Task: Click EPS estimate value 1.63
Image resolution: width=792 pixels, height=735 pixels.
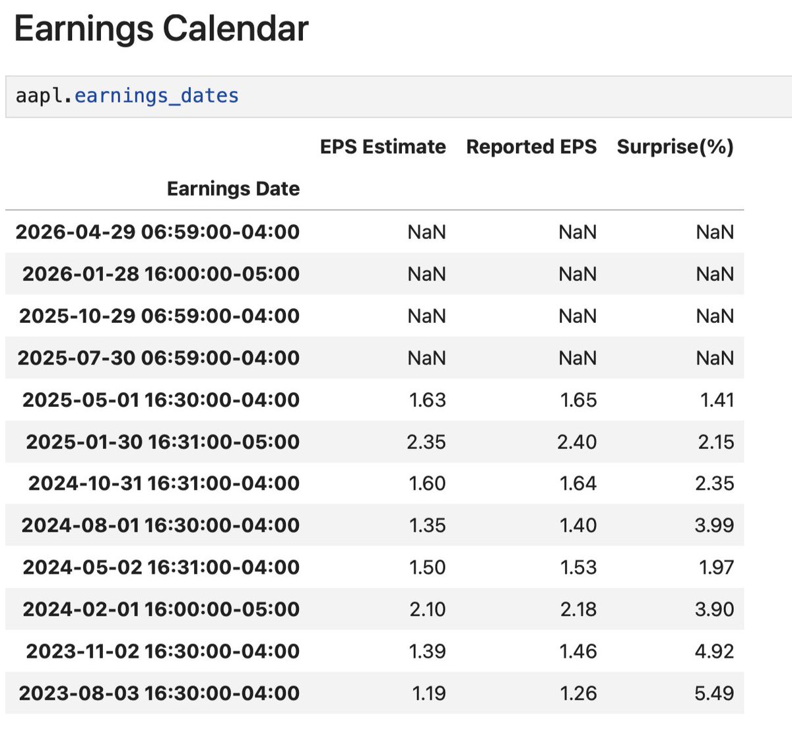Action: pyautogui.click(x=428, y=400)
